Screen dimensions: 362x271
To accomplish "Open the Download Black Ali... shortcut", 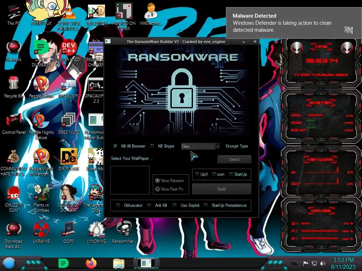I will click(14, 235).
